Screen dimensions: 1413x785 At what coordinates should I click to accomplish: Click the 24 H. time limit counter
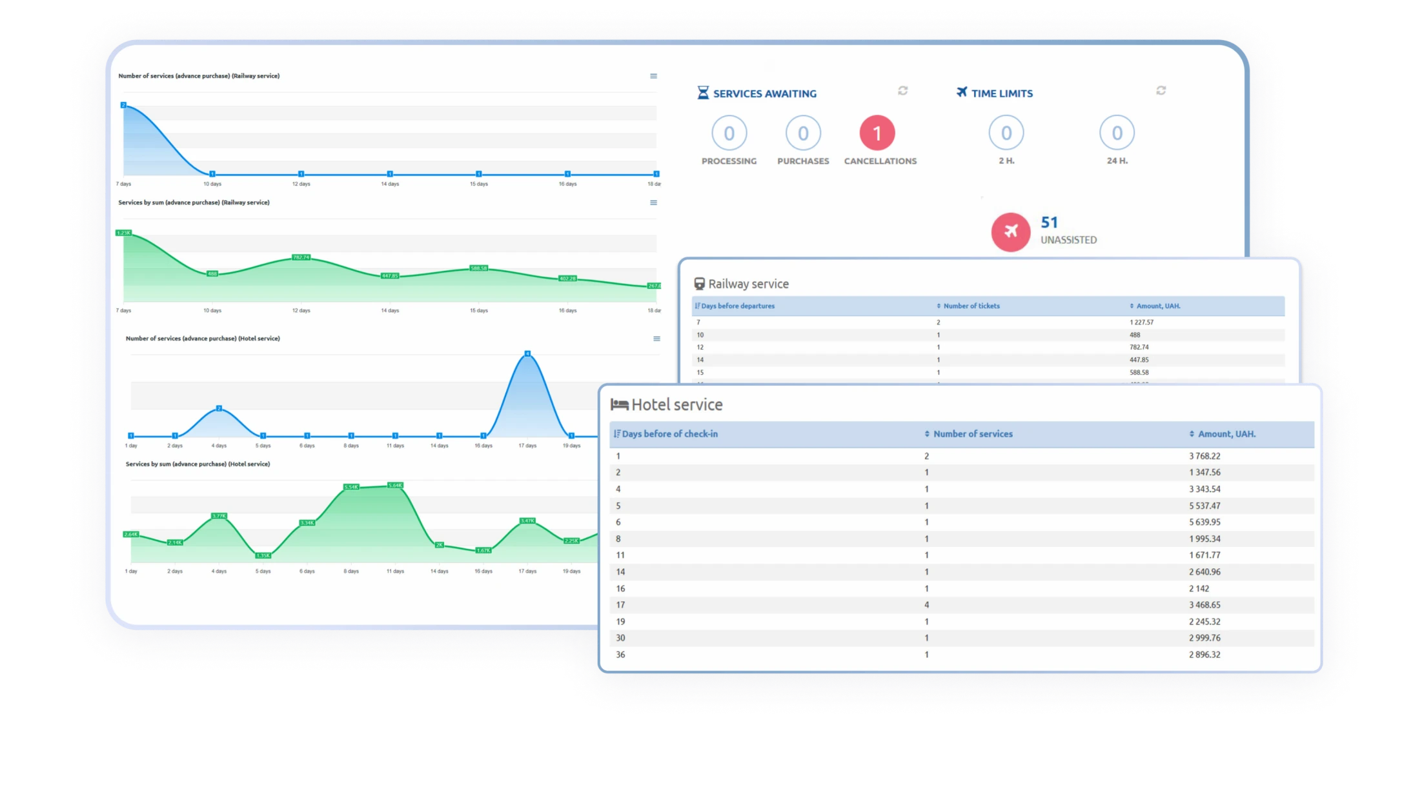pyautogui.click(x=1117, y=133)
